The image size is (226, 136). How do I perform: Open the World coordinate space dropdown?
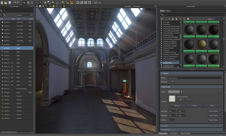(x=38, y=3)
